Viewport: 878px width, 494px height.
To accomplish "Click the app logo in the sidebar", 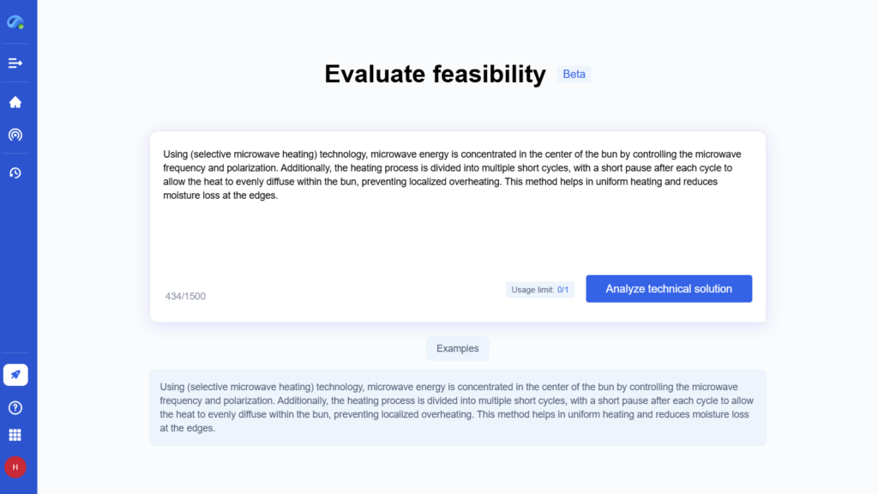I will (15, 21).
